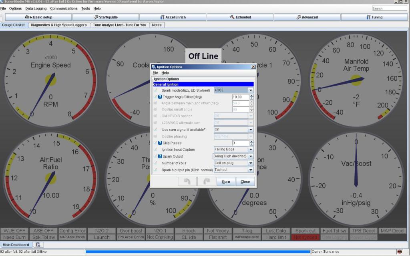Switch to Diagnostics & High Speed Loggers tab
Image resolution: width=410 pixels, height=256 pixels.
click(58, 25)
